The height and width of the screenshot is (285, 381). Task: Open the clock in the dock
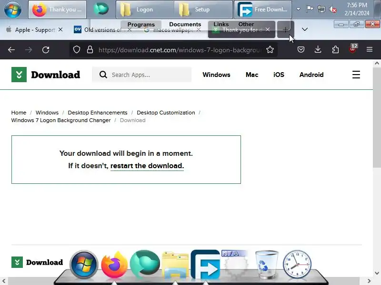point(297,264)
